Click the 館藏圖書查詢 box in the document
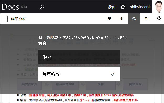Image resolution: width=164 pixels, height=103 pixels. coord(65,84)
